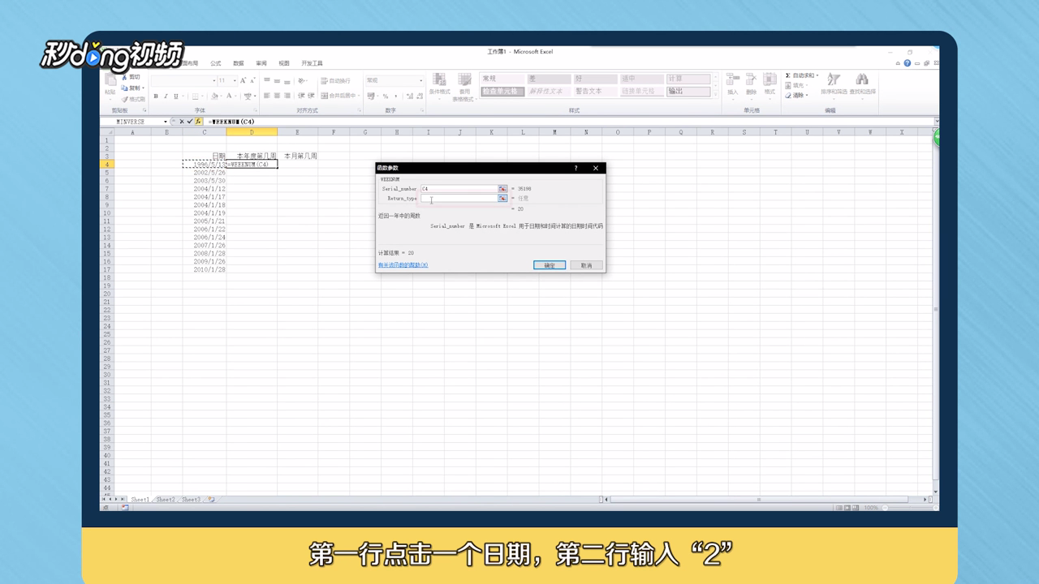Collapse dialog via Return_type range selector icon
The height and width of the screenshot is (584, 1039).
pyautogui.click(x=502, y=198)
